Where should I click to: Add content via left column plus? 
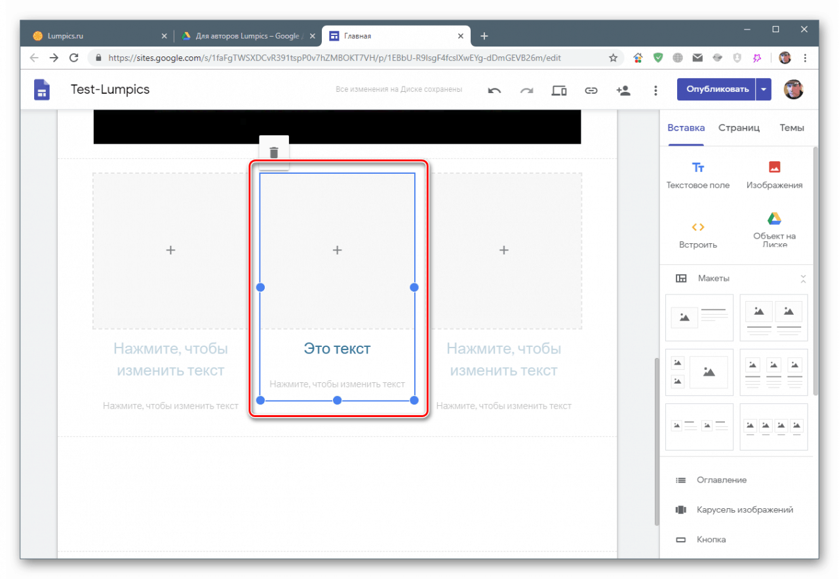pos(170,250)
